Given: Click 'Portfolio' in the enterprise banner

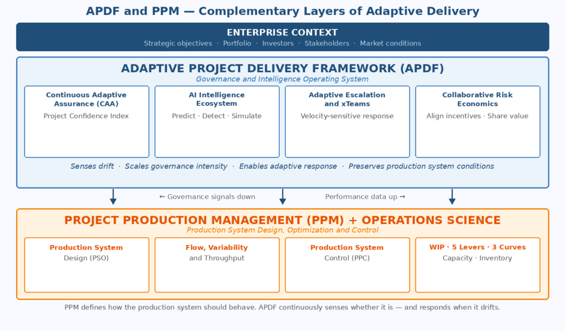Looking at the screenshot, I should pyautogui.click(x=237, y=43).
